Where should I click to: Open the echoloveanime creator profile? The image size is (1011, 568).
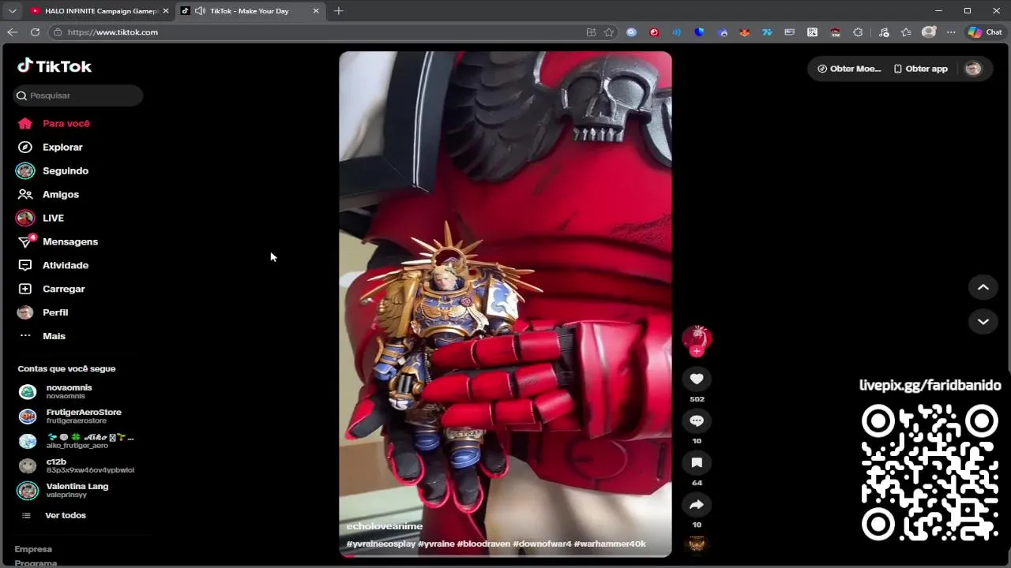point(385,526)
